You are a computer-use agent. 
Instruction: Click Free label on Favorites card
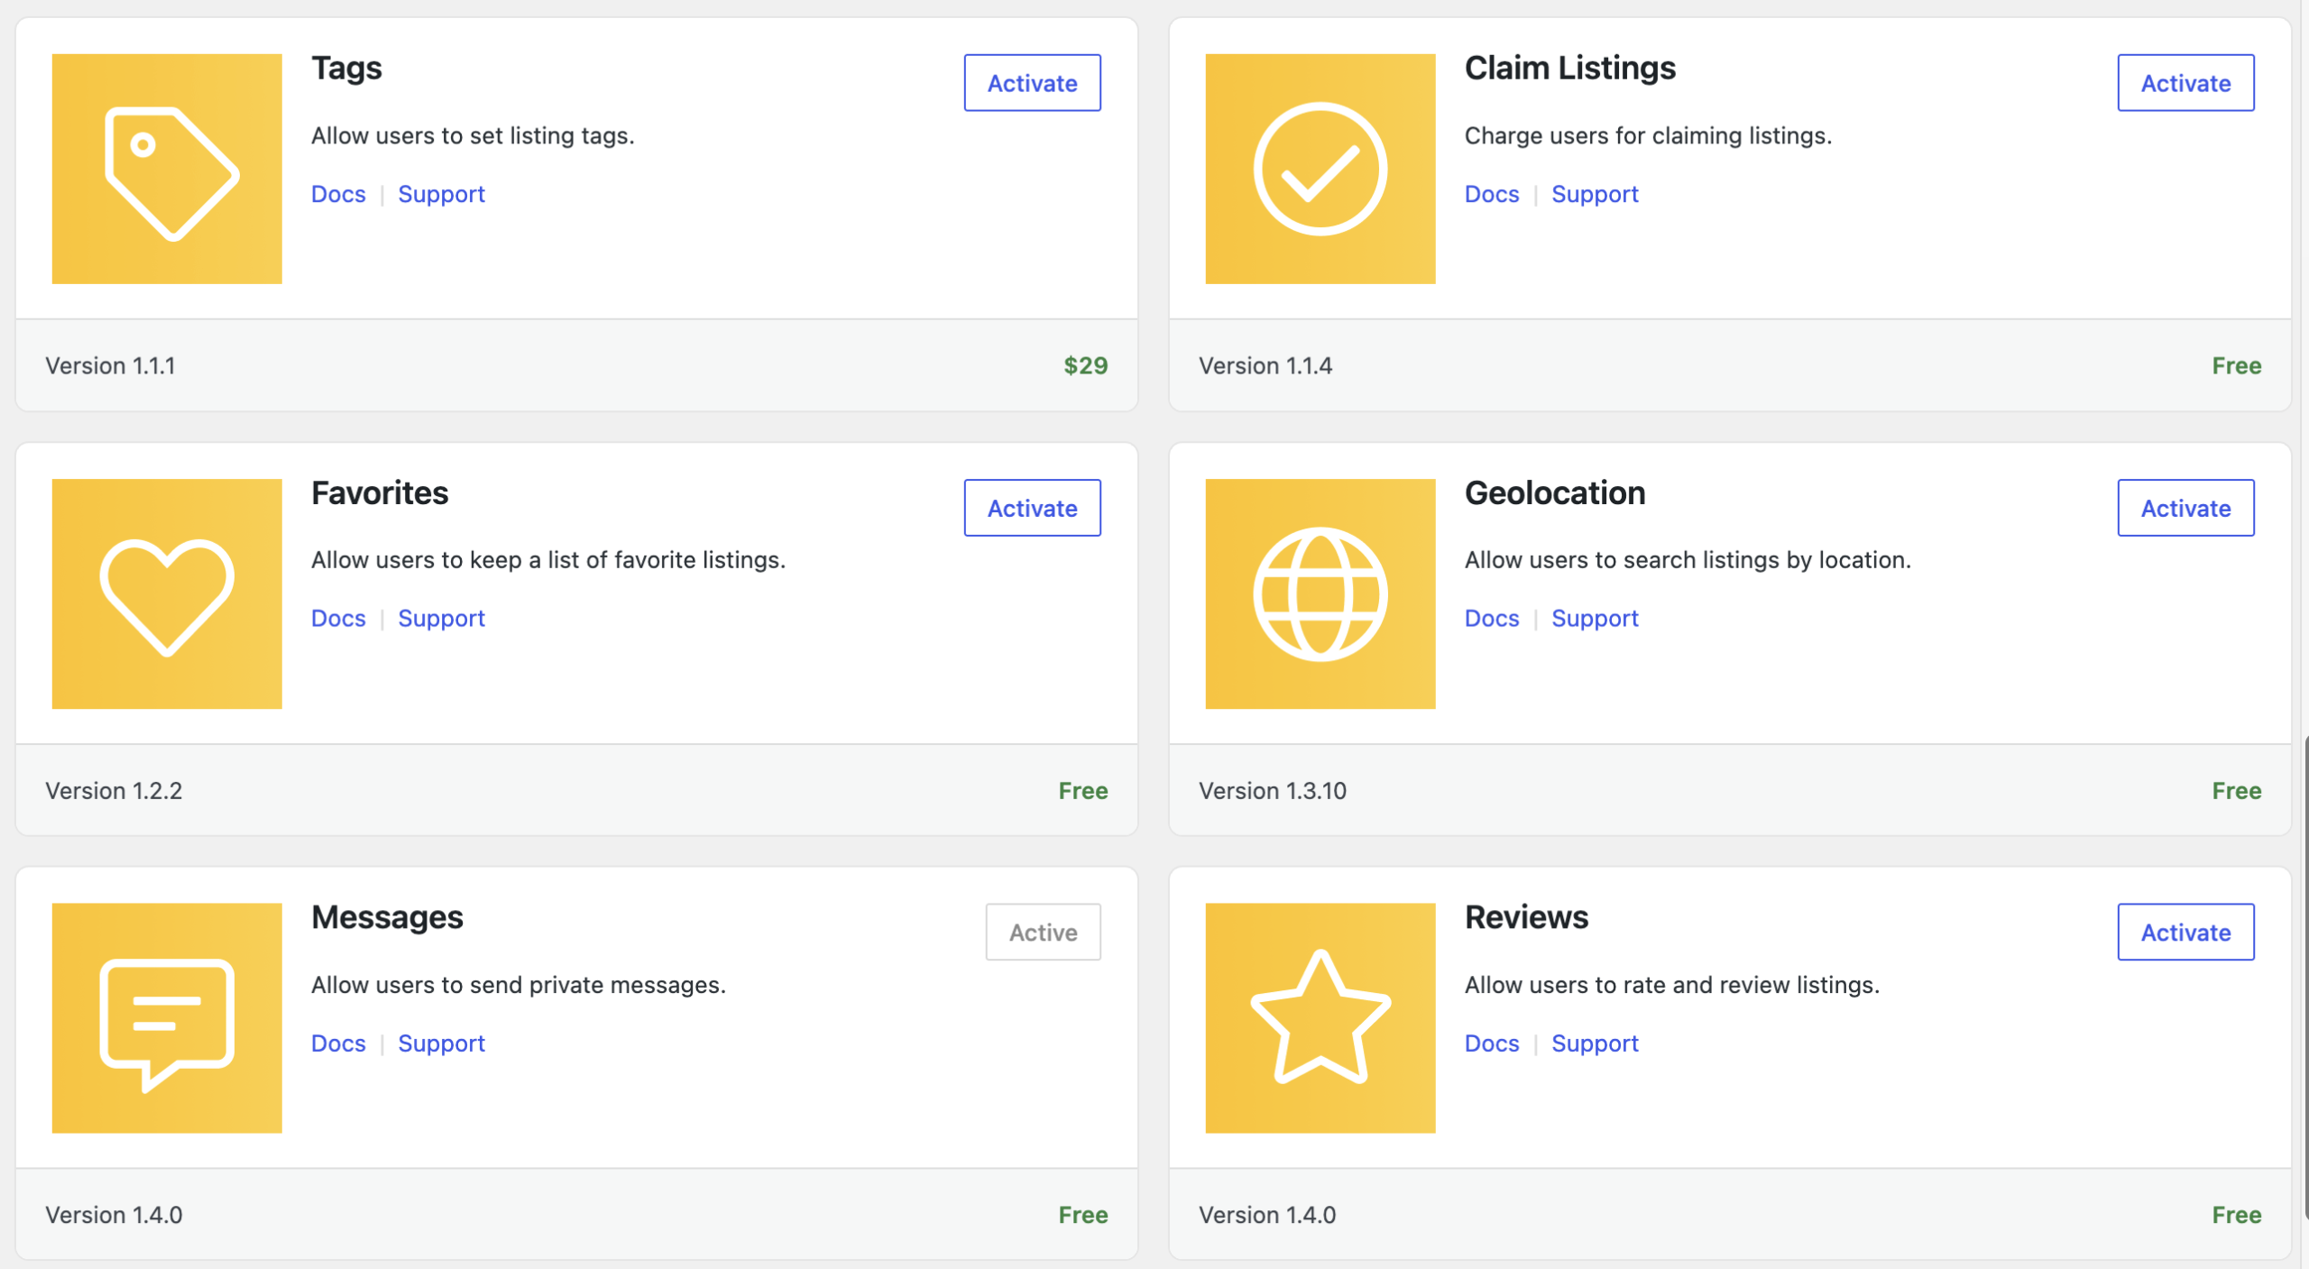pyautogui.click(x=1082, y=791)
